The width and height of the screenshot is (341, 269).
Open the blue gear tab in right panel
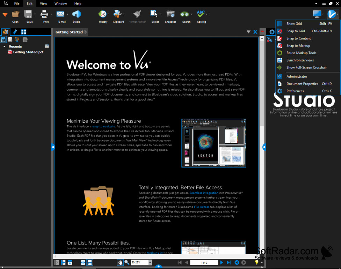tap(272, 32)
